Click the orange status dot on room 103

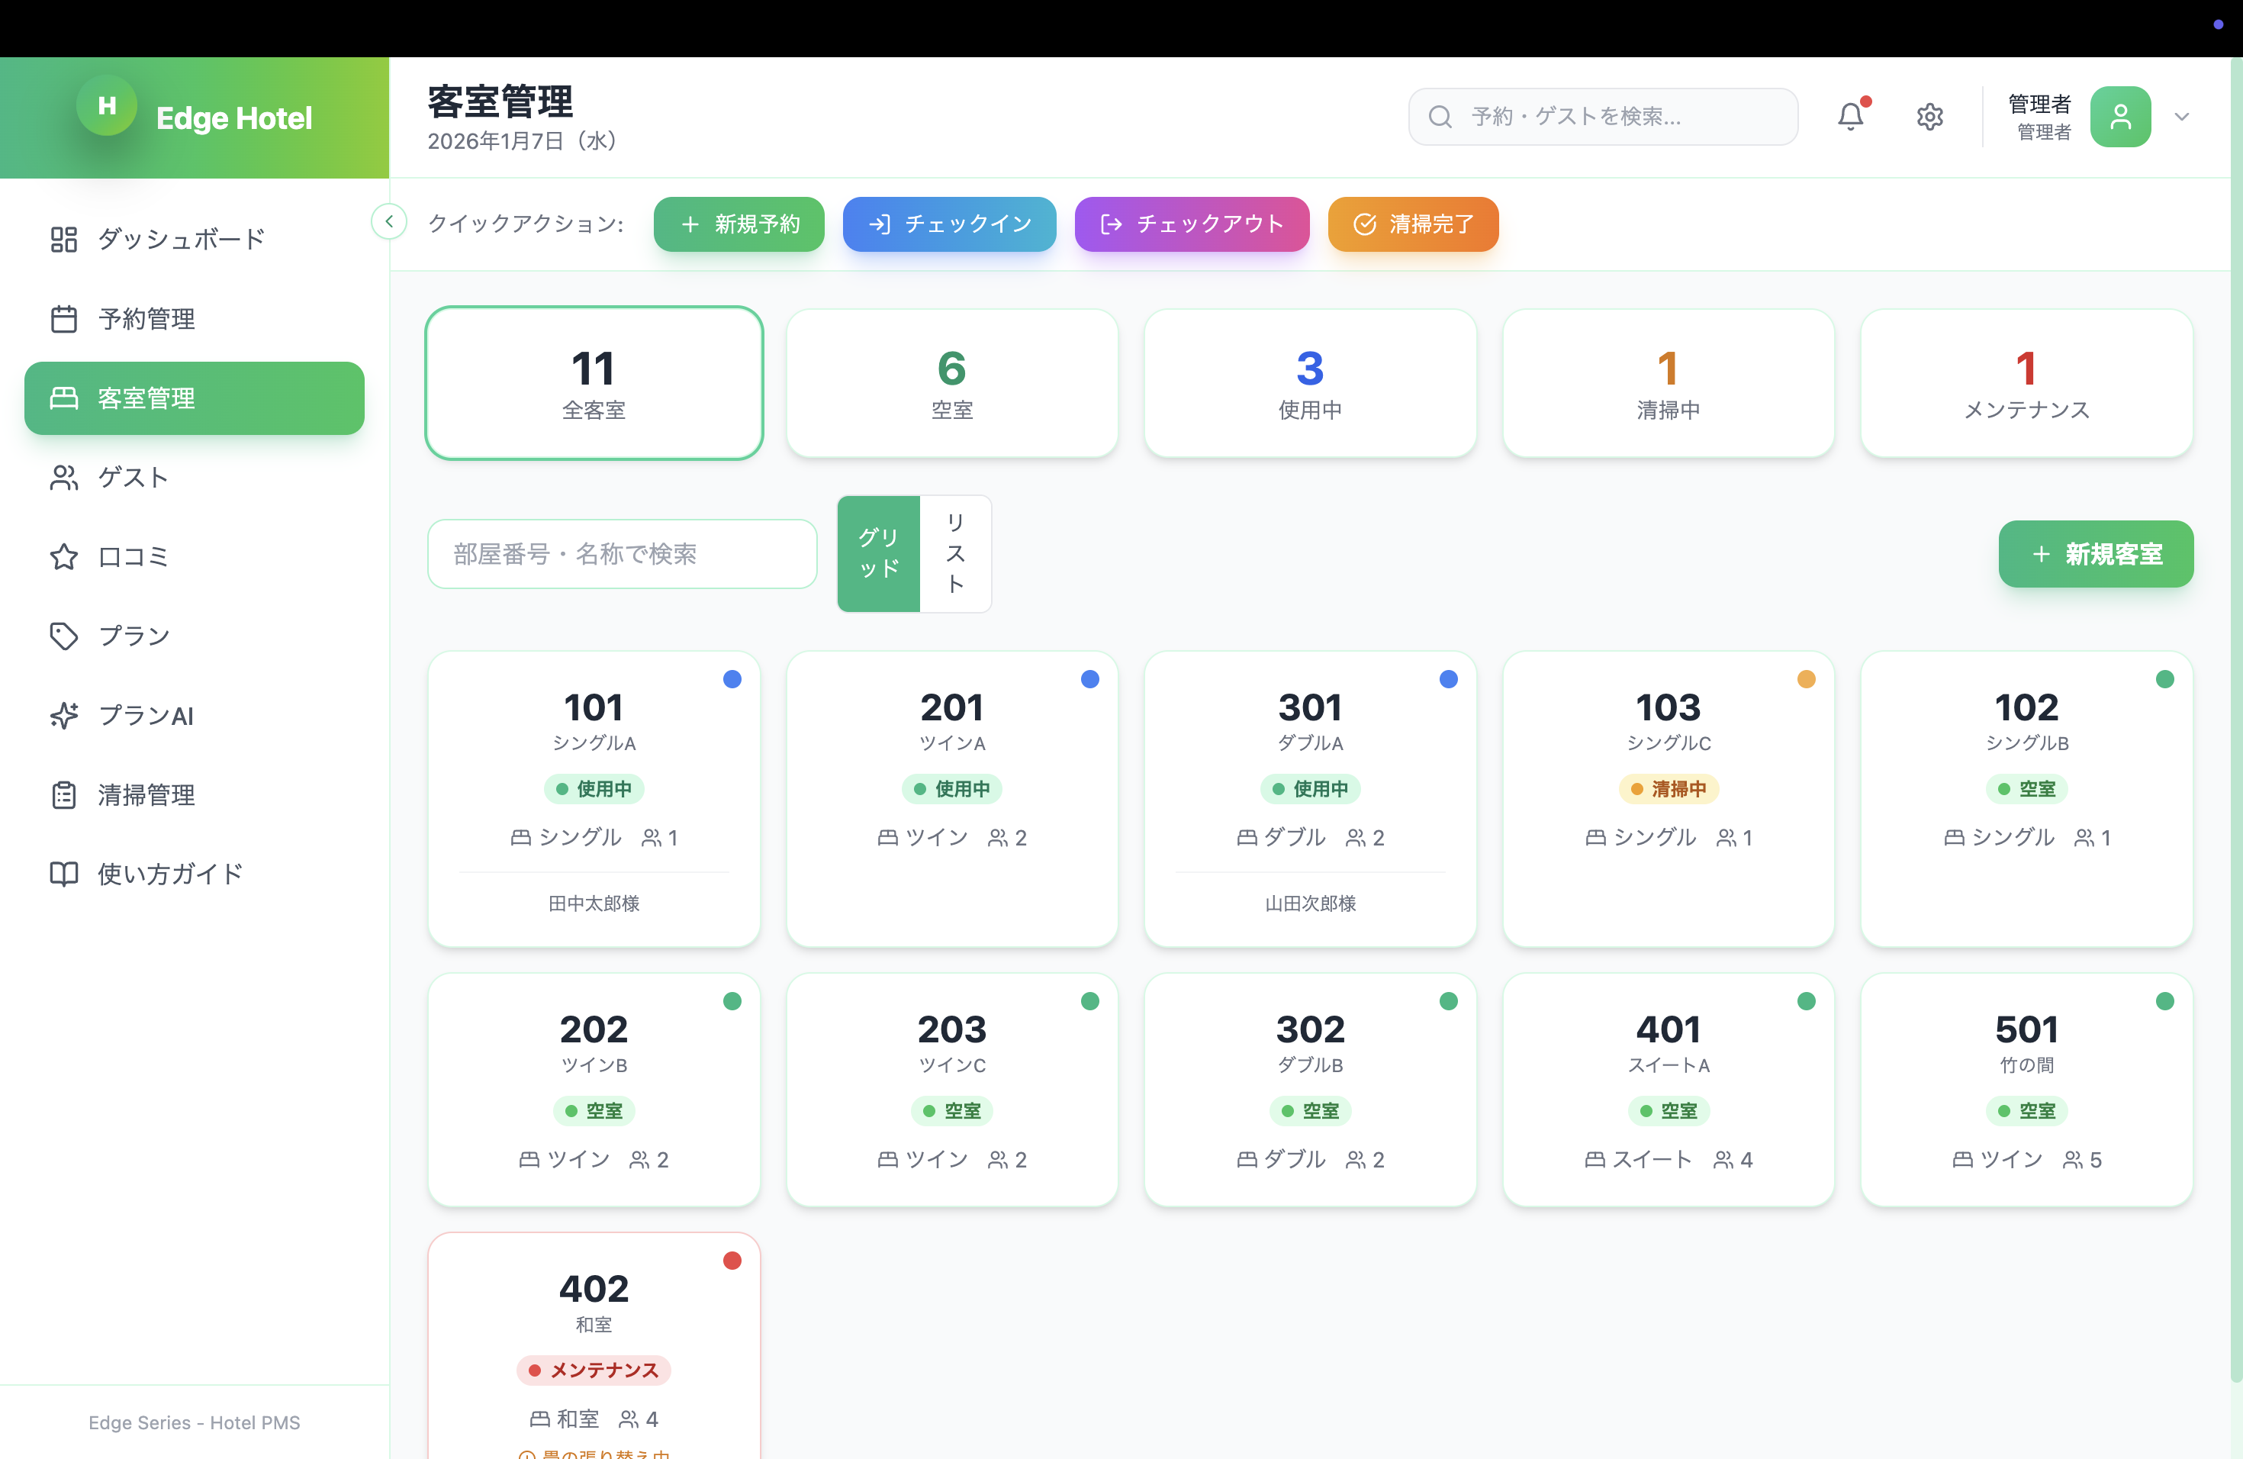click(1806, 678)
